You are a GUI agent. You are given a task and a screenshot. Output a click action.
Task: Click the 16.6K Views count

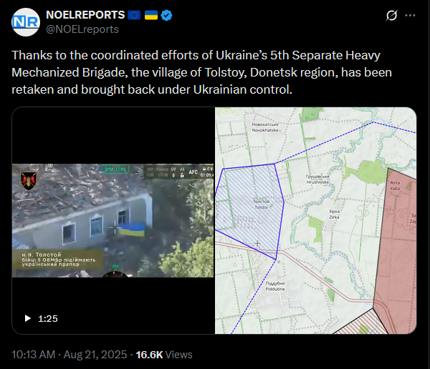point(164,355)
